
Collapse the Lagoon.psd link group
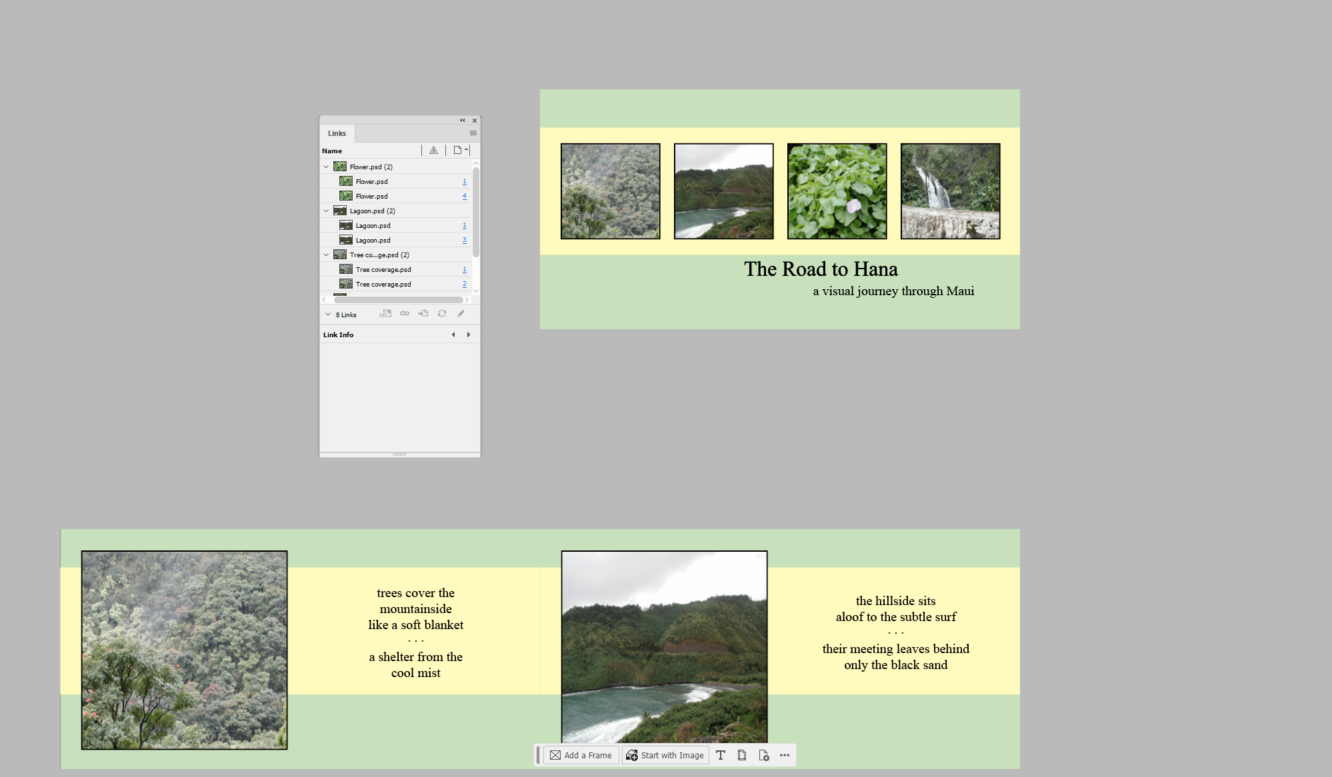326,211
